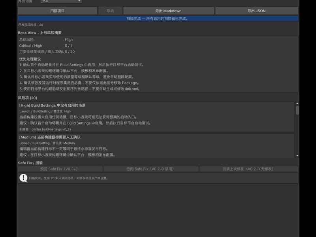Click the 总体风险 row label
The height and width of the screenshot is (237, 316).
pos(26,40)
